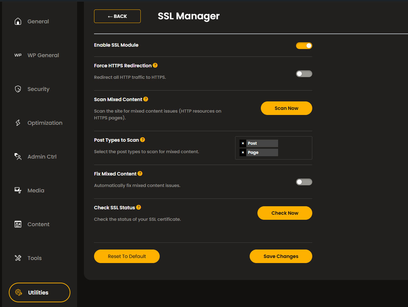Turn on Fix Mixed Content
Viewport: 408px width, 307px height.
click(x=304, y=182)
